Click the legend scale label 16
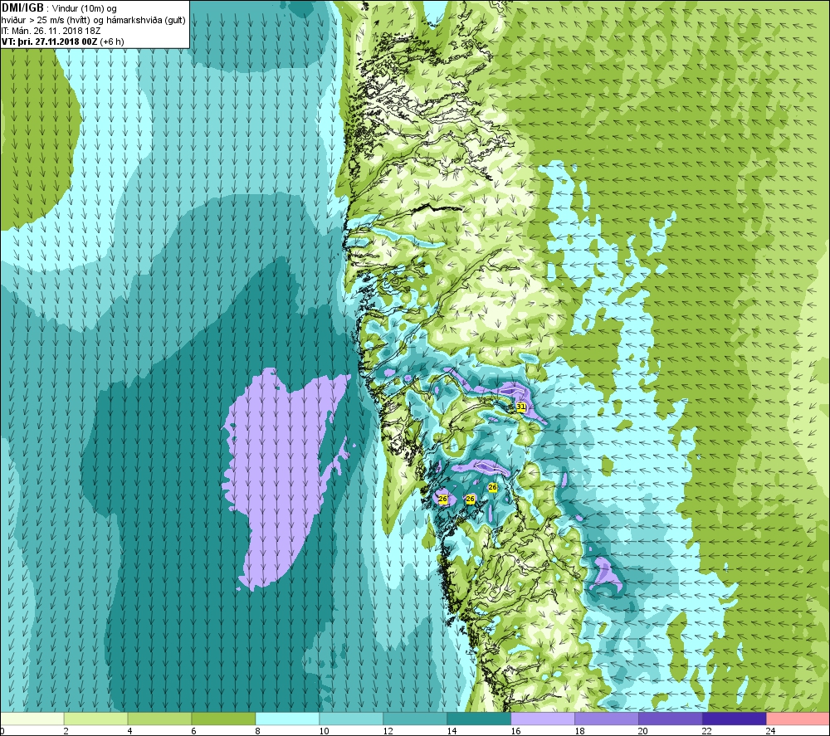 [515, 731]
